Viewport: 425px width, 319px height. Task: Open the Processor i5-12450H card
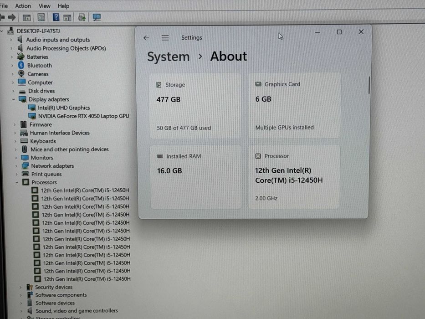click(x=294, y=177)
